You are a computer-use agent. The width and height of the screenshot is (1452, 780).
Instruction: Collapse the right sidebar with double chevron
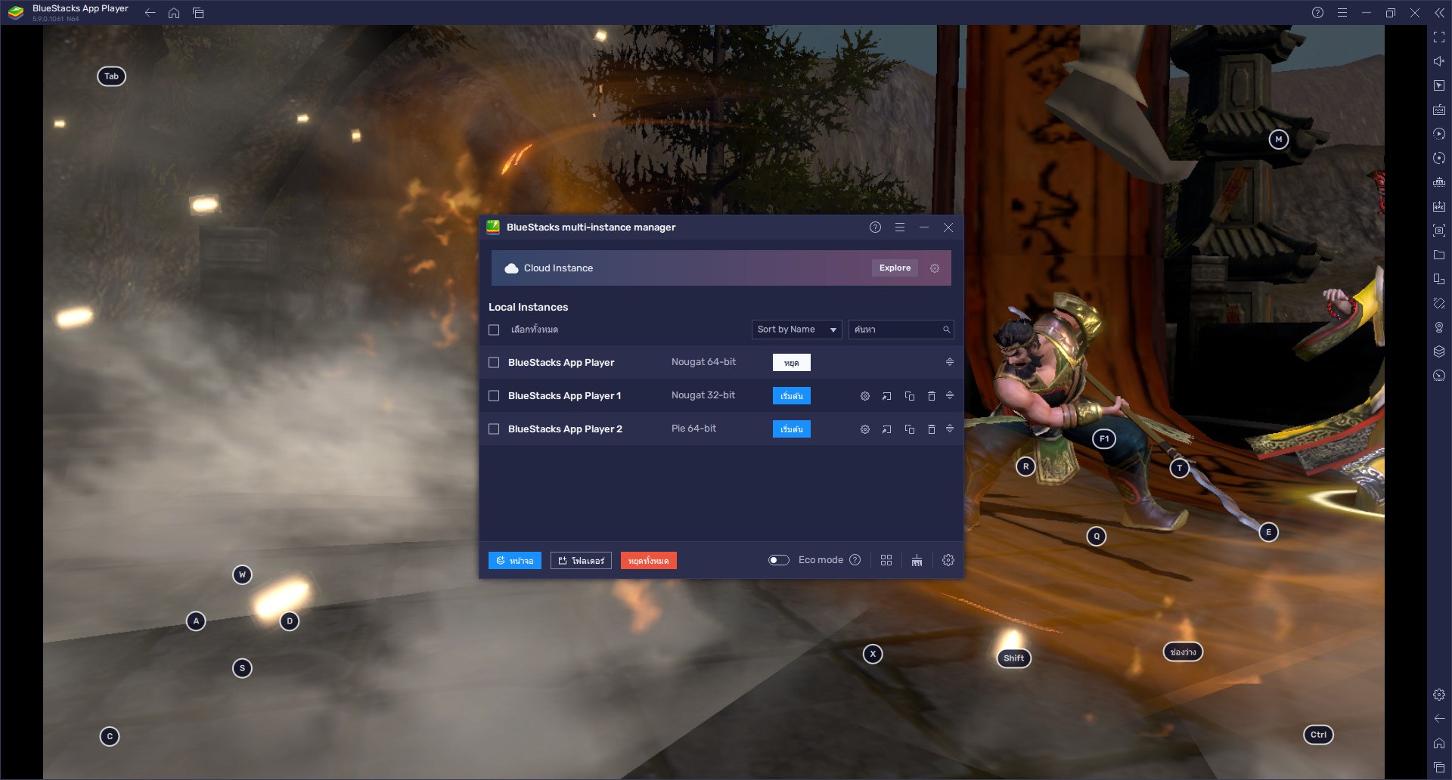pos(1438,13)
